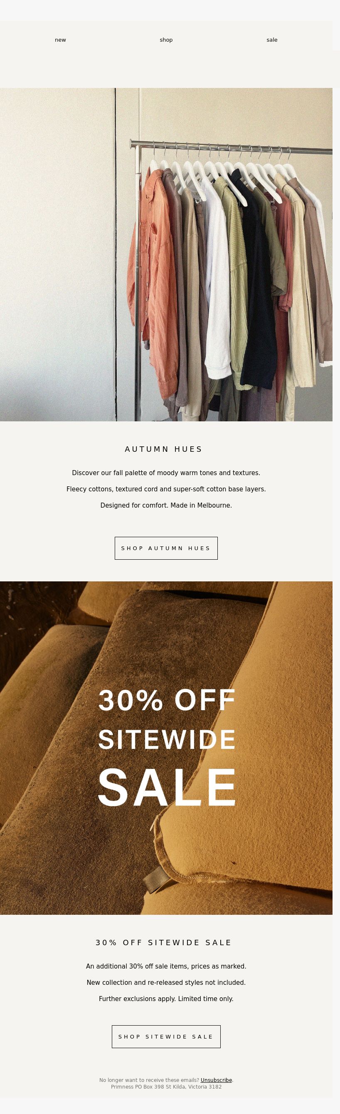340x1114 pixels.
Task: Open the 'new' navigation link
Action: point(60,40)
